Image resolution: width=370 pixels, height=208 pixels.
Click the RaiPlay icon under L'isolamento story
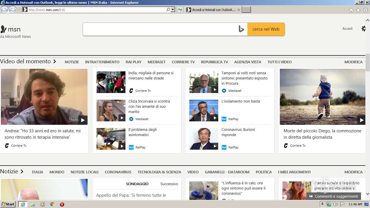click(x=224, y=119)
